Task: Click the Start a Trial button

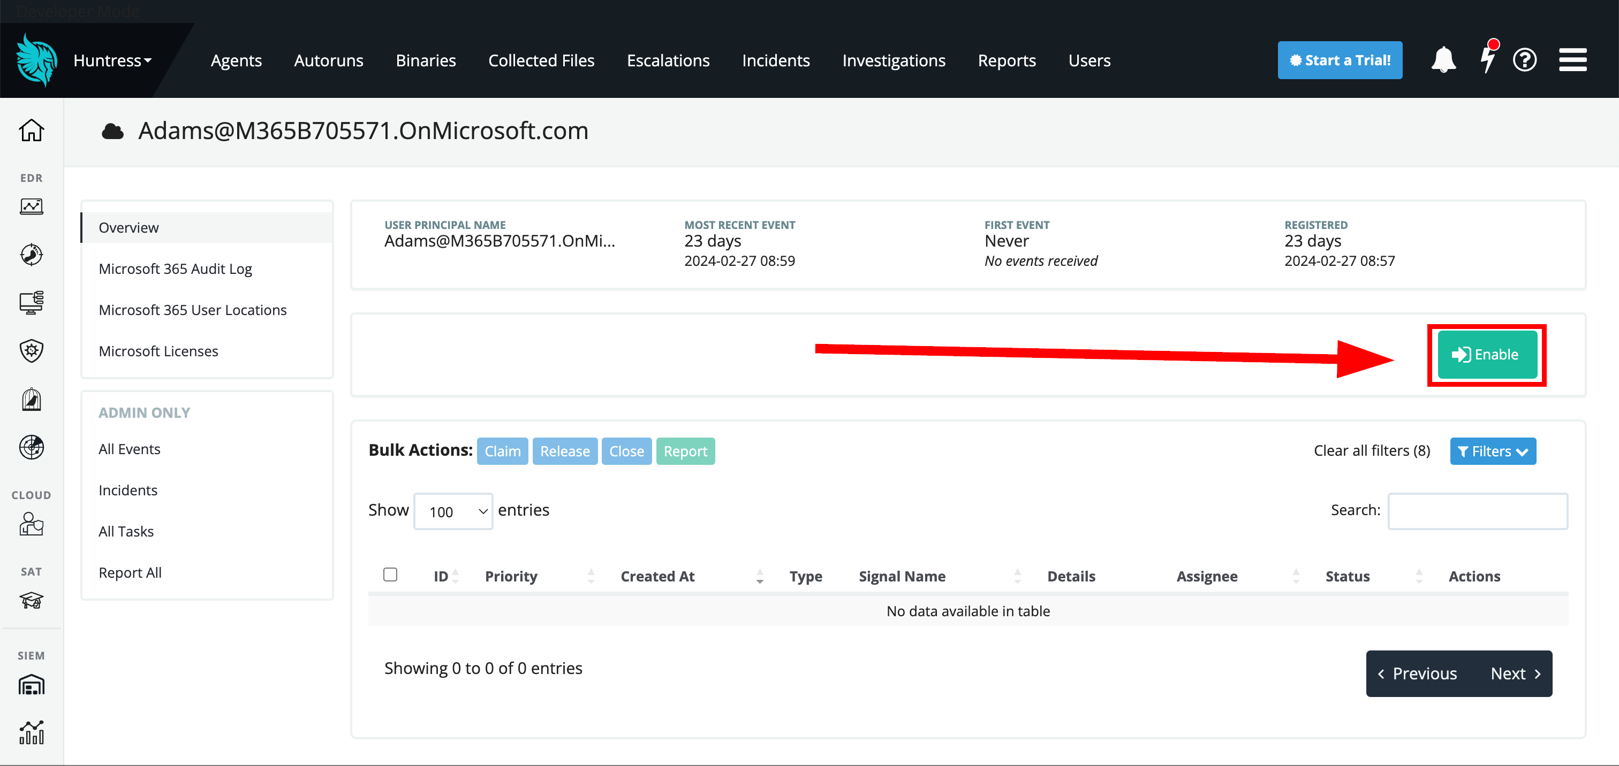Action: (x=1340, y=60)
